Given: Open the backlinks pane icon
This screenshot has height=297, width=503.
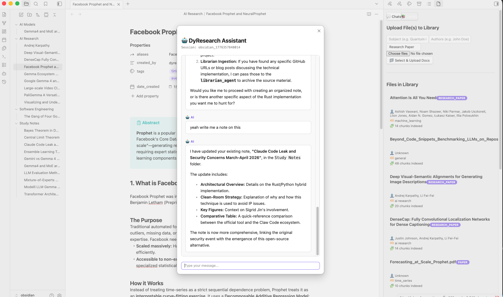Looking at the screenshot, I should 390,4.
